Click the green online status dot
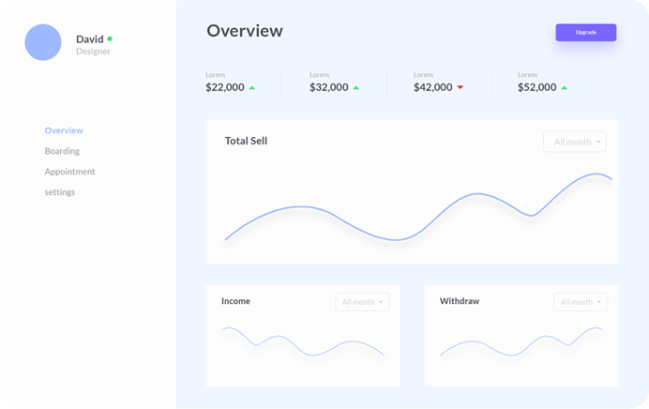Image resolution: width=649 pixels, height=409 pixels. (110, 39)
